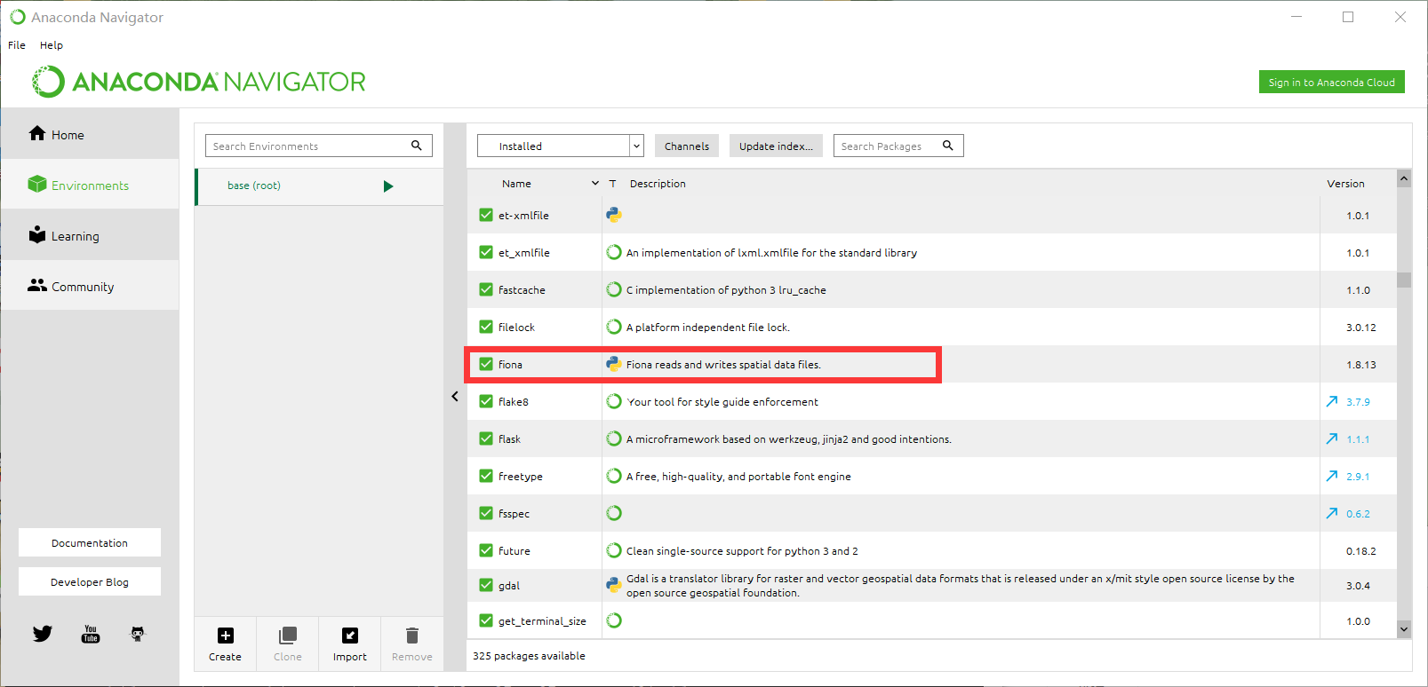1428x687 pixels.
Task: Toggle the fsspec package checkbox
Action: (486, 513)
